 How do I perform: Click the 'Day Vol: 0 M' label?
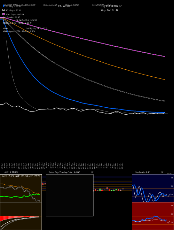click(x=109, y=10)
